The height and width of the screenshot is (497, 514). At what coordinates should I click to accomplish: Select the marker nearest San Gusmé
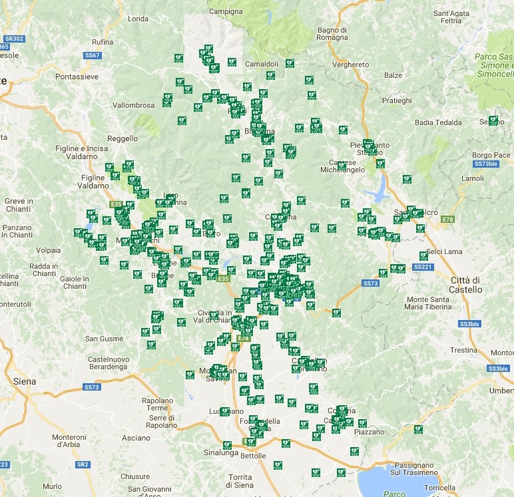151,345
